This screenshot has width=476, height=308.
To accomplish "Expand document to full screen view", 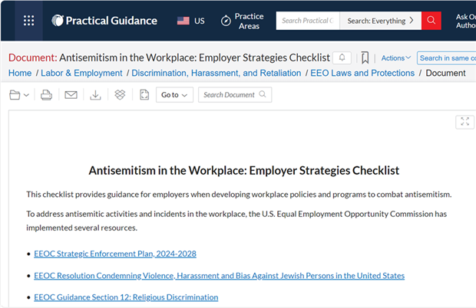I will (464, 122).
